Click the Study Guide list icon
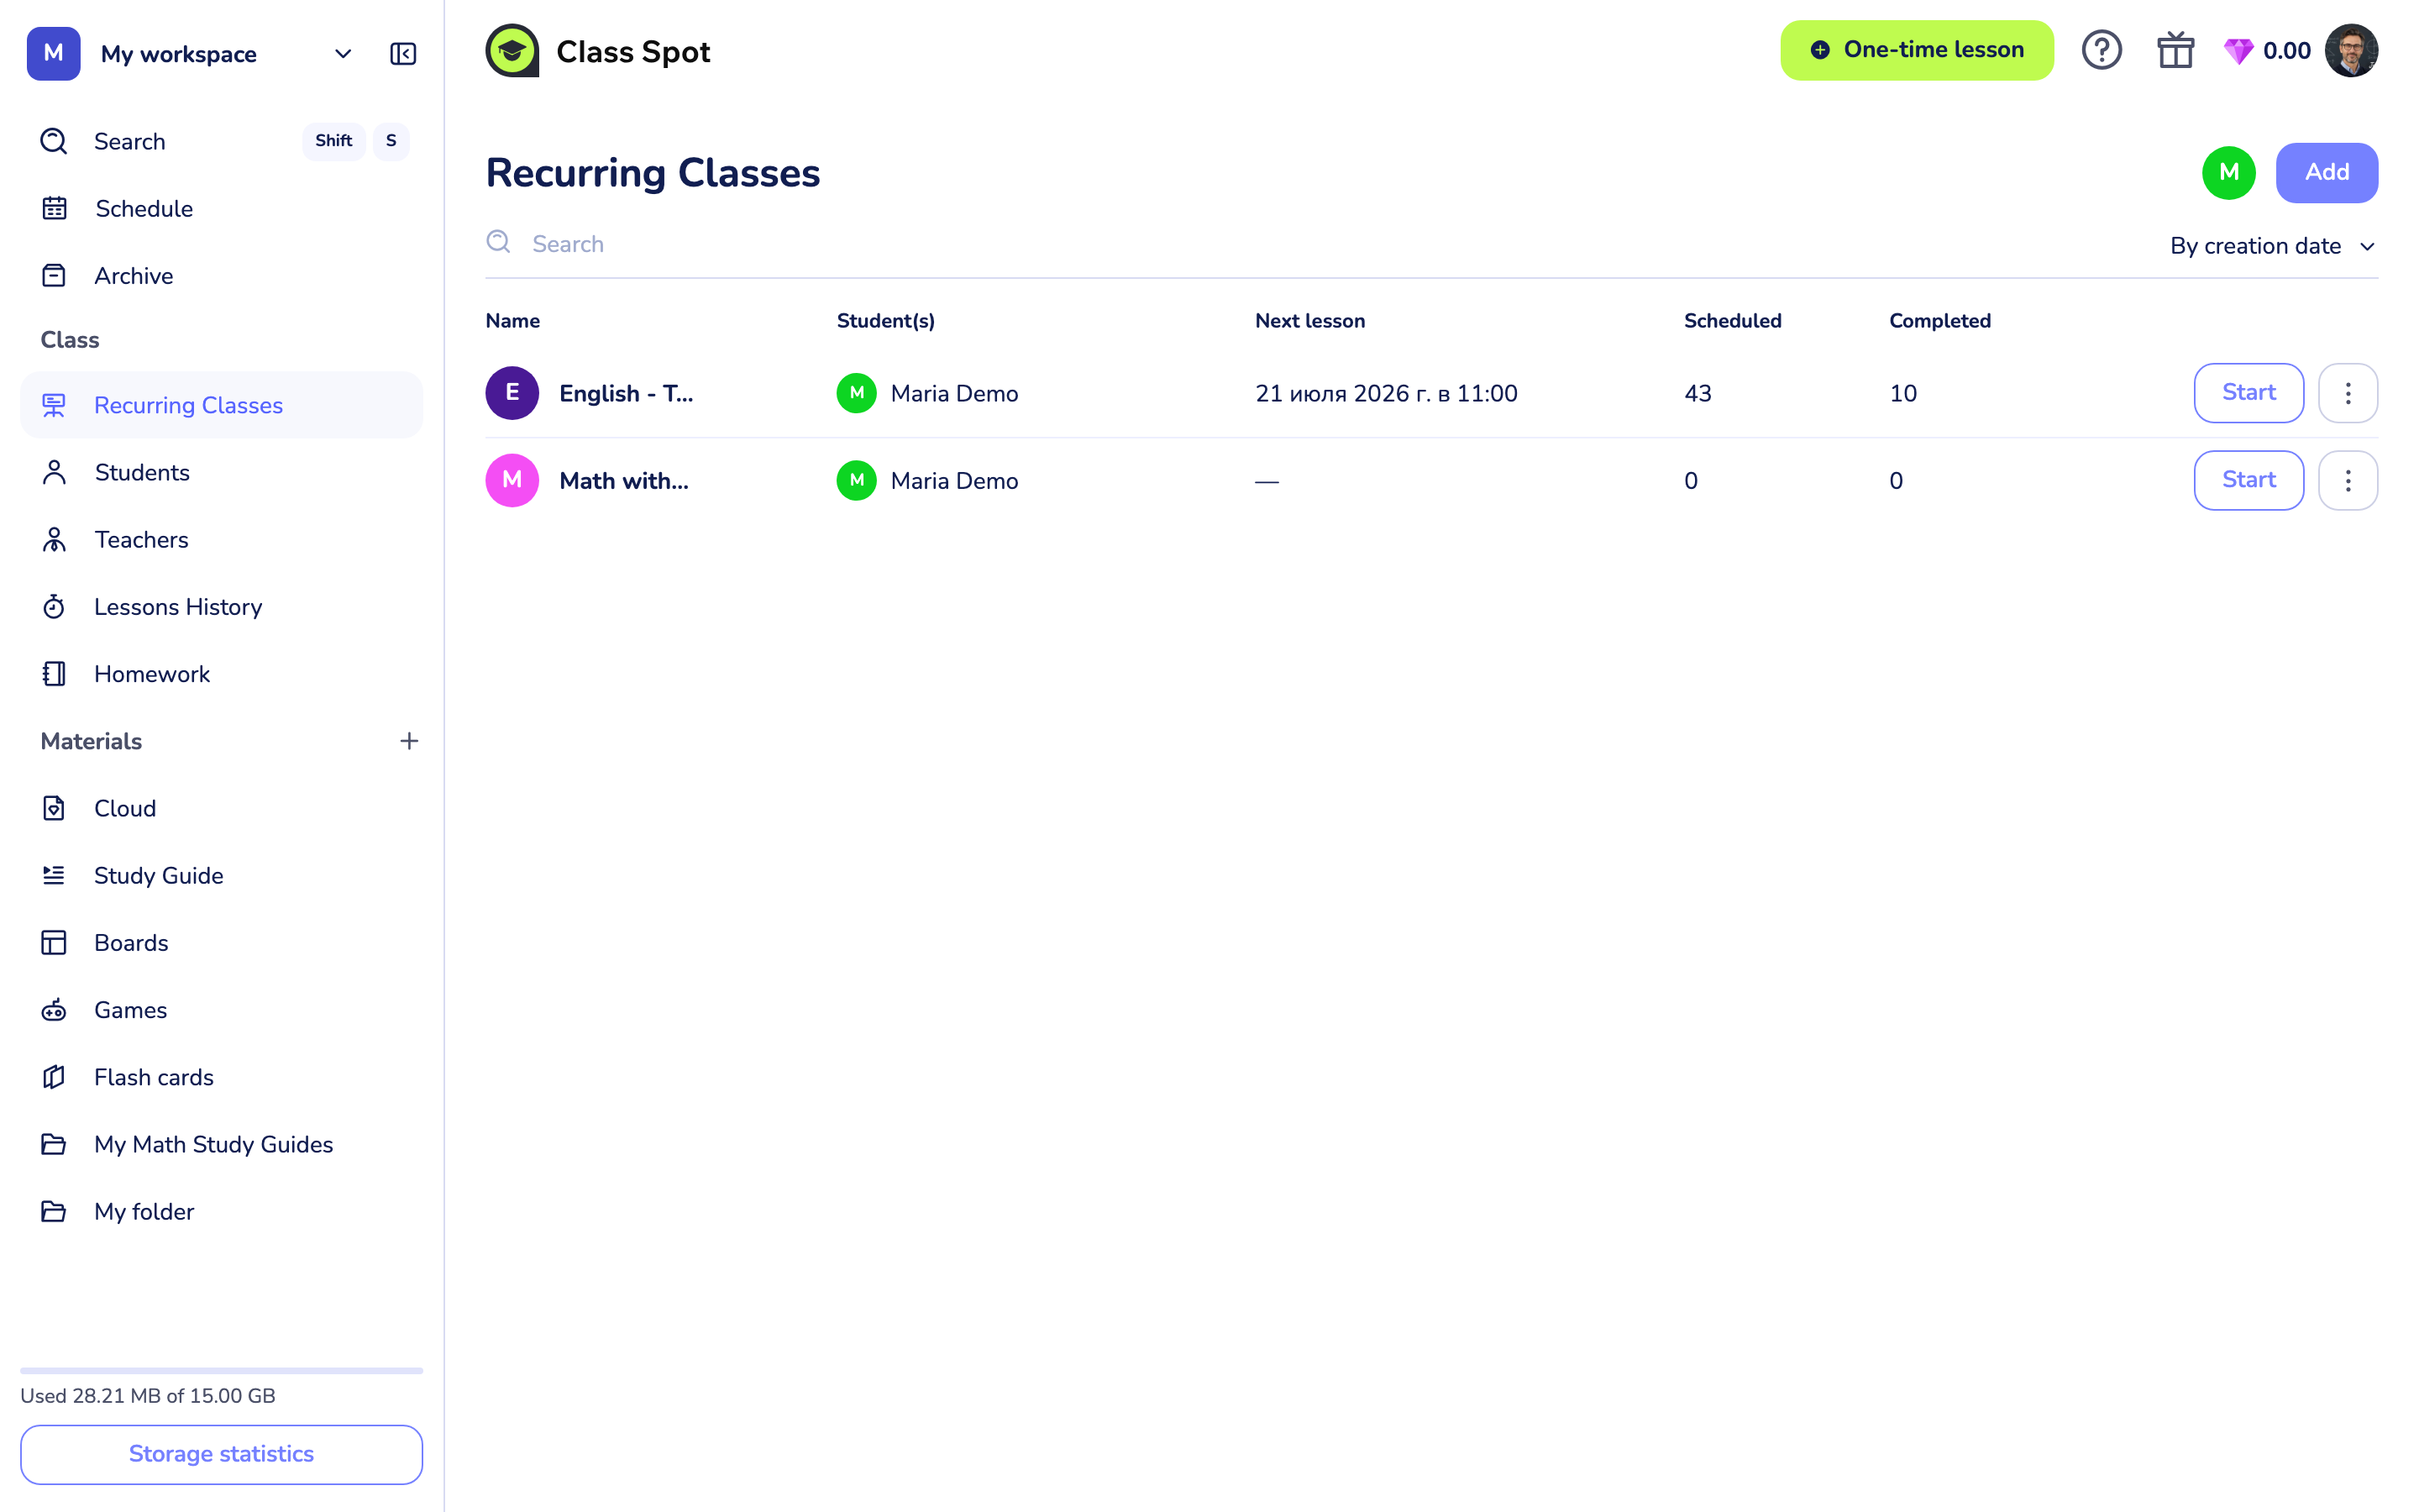This screenshot has width=2419, height=1512. coord(54,875)
